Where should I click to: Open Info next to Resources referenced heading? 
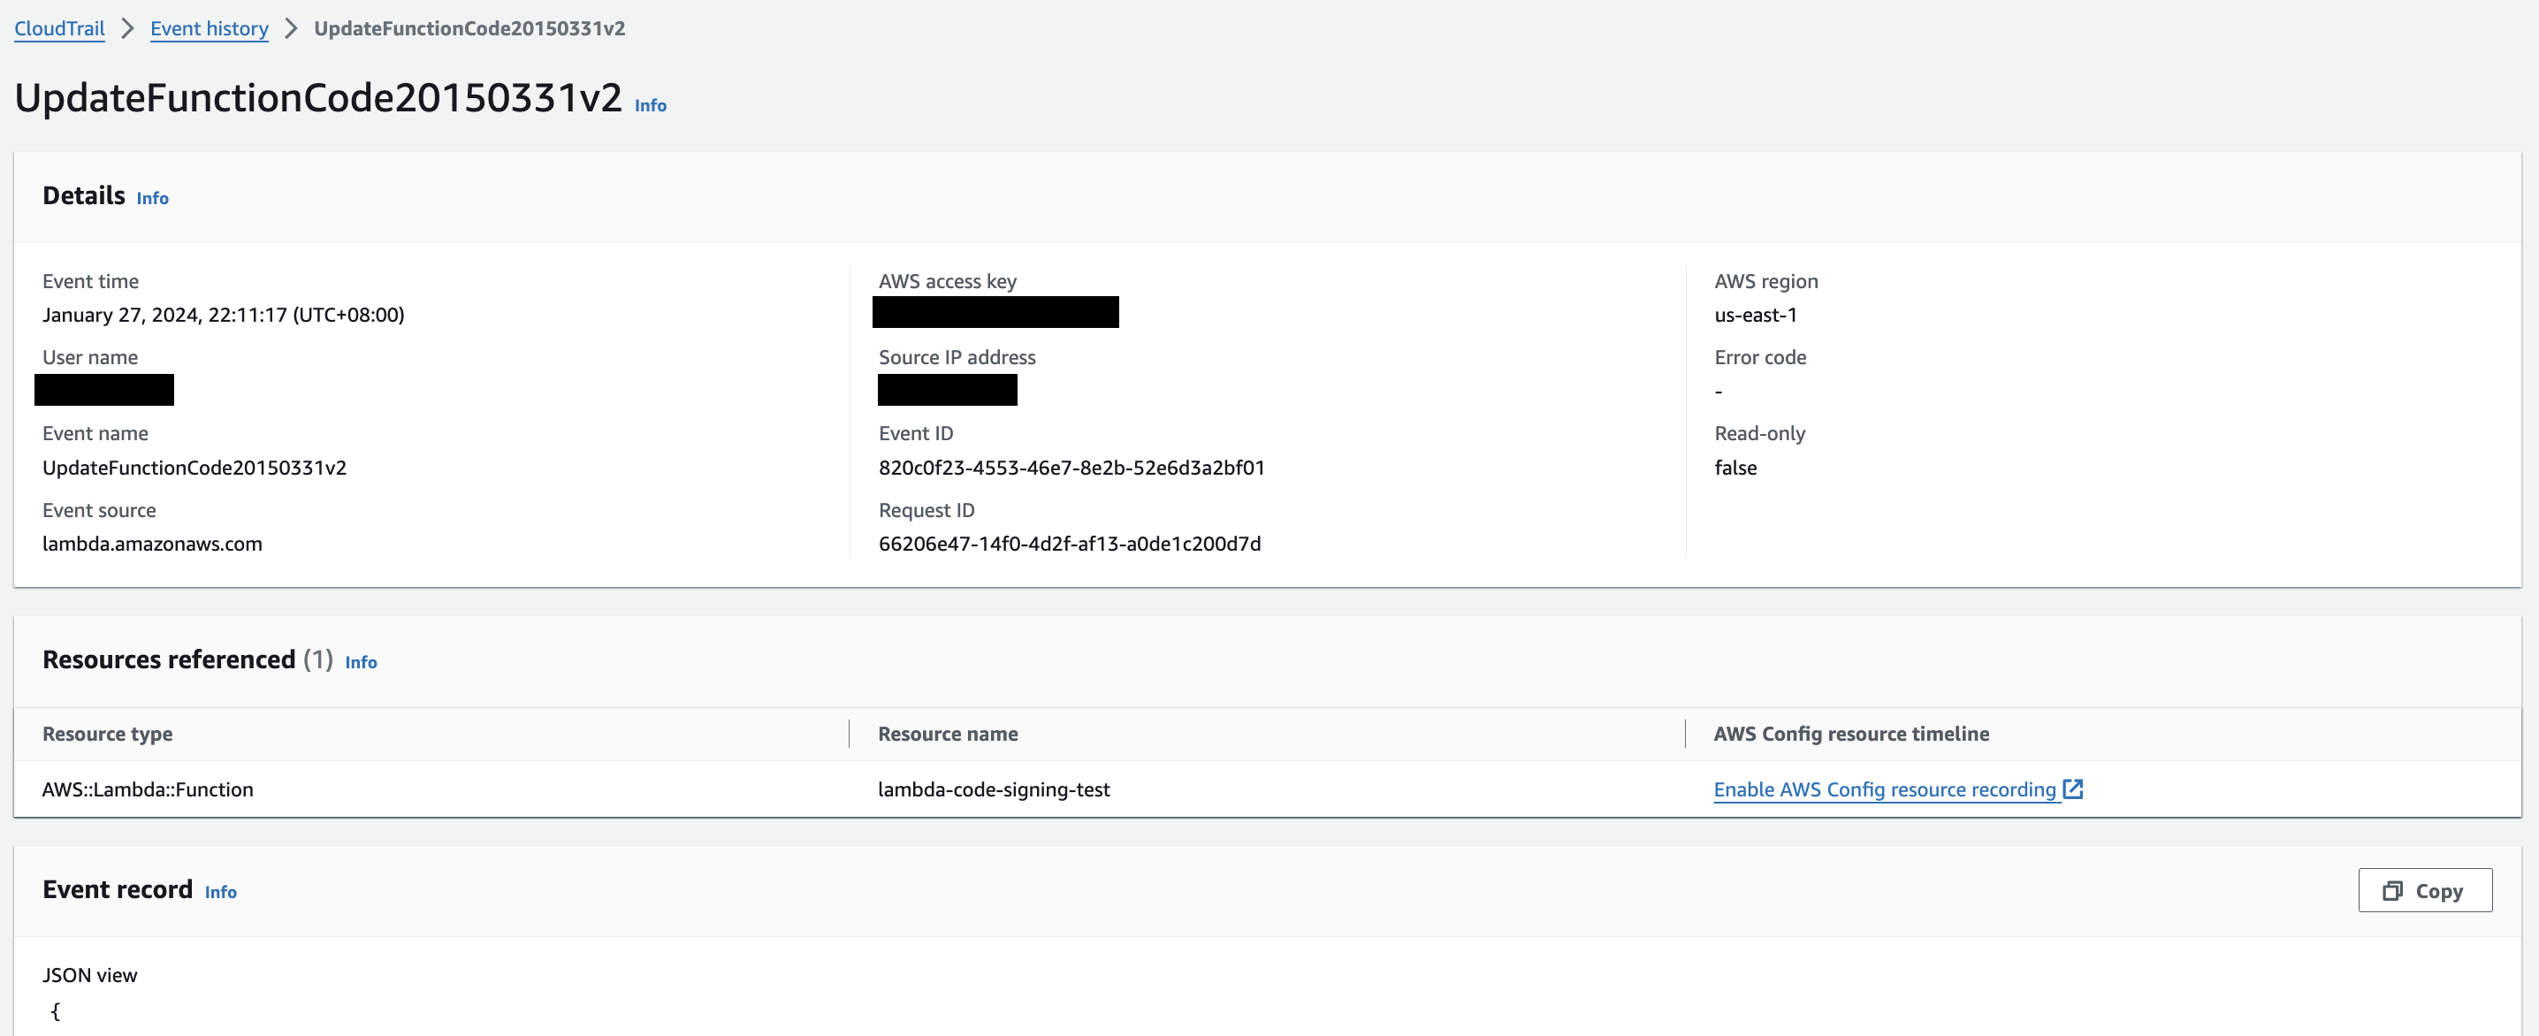click(360, 662)
